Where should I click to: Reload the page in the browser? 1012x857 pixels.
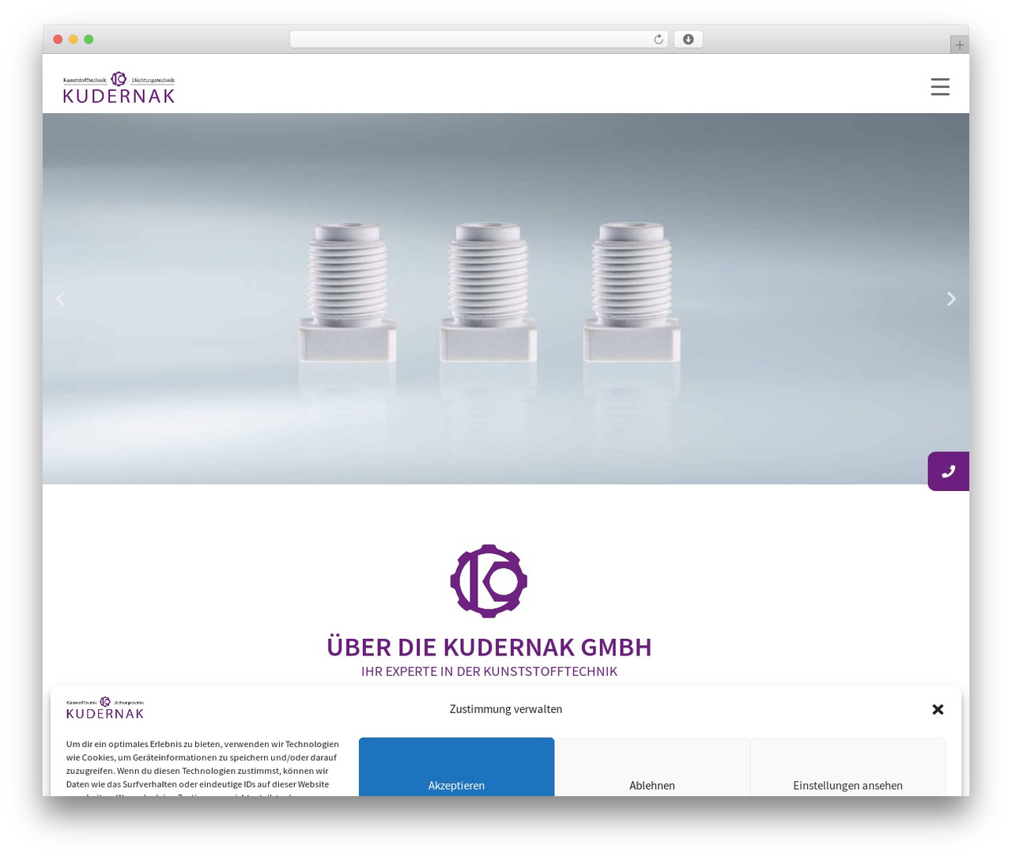[658, 40]
